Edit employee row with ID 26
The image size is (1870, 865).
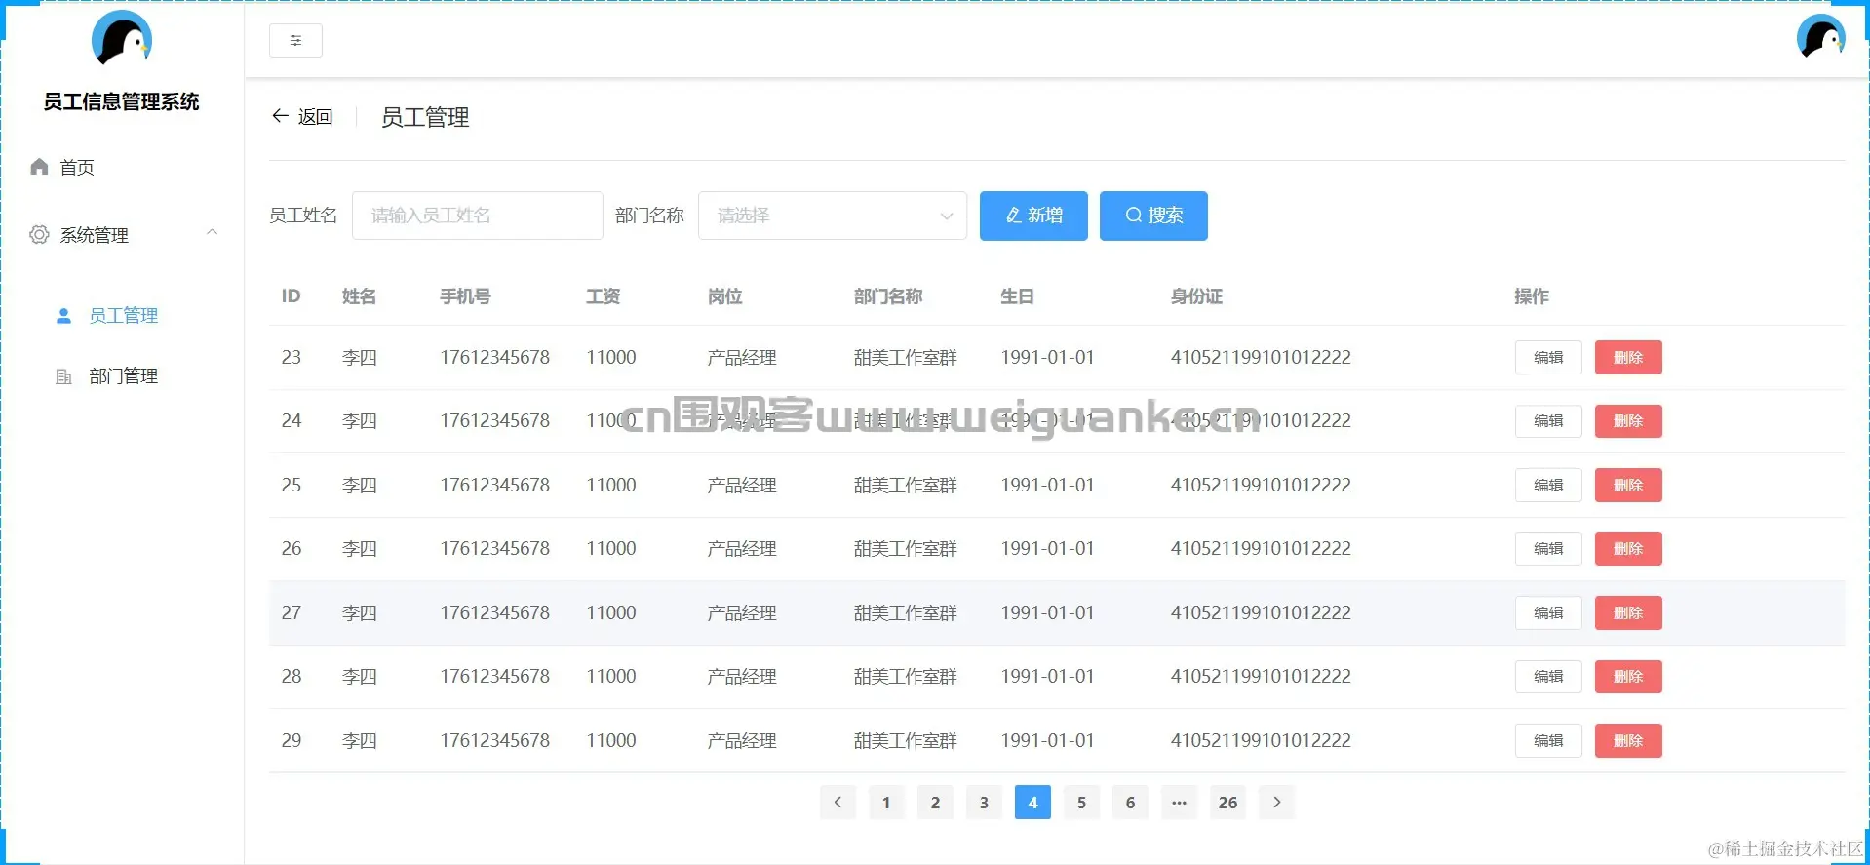1548,549
